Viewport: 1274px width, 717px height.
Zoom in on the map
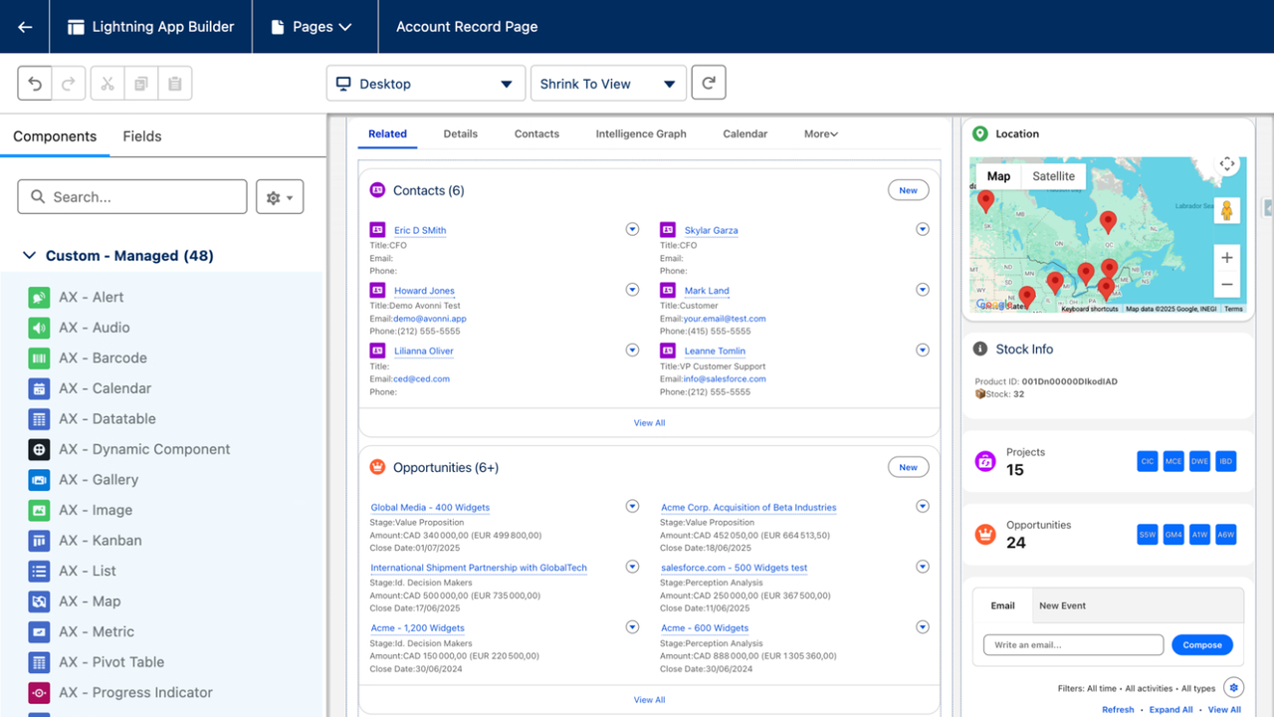[x=1227, y=258]
